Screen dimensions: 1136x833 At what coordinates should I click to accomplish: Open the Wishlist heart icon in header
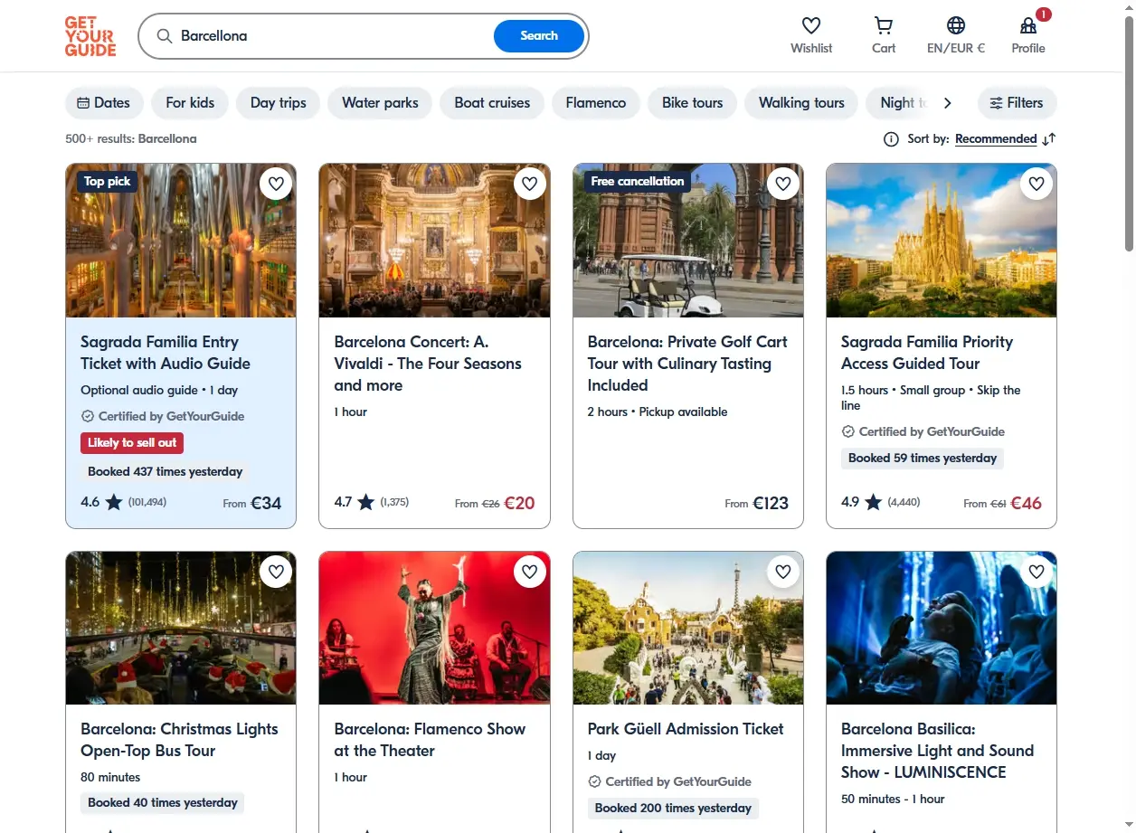click(811, 25)
